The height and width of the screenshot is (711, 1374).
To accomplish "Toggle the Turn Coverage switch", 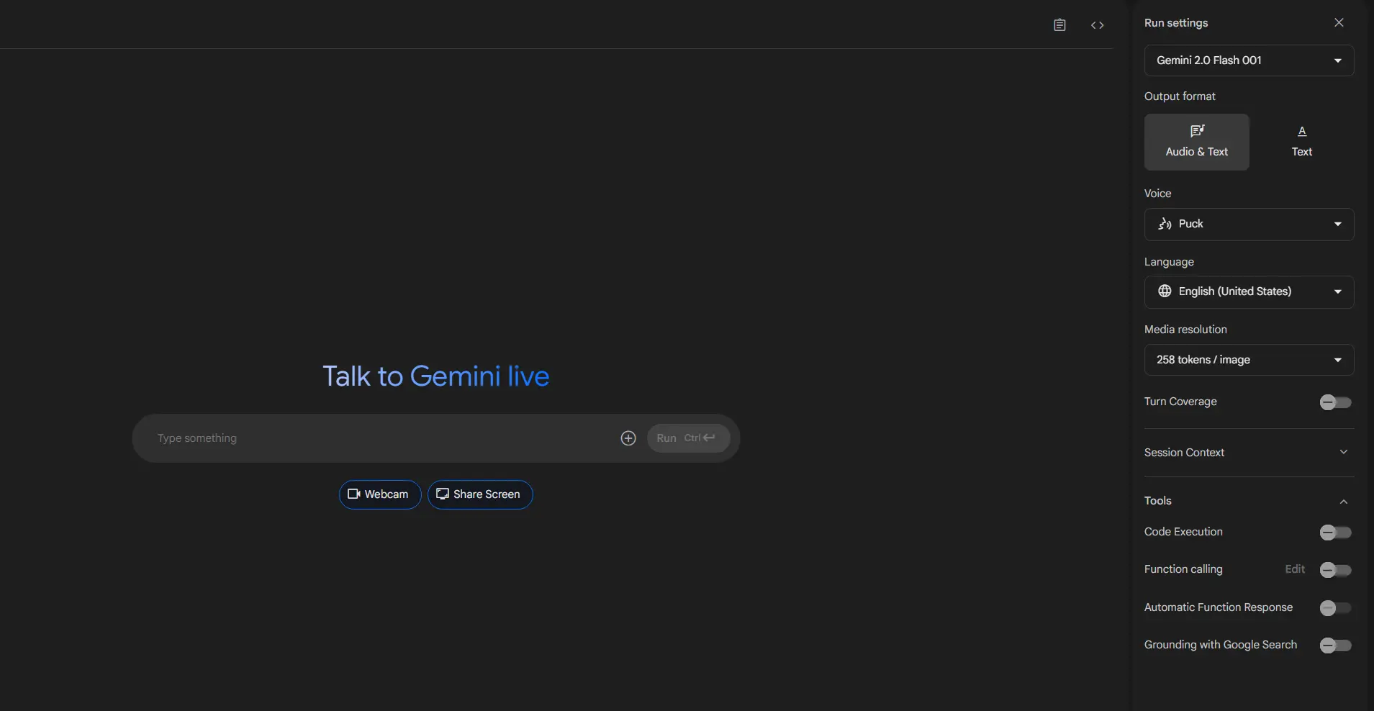I will (x=1335, y=402).
